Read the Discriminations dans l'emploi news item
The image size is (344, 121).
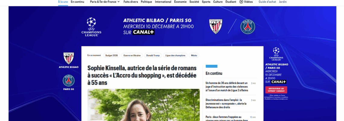tap(226, 104)
